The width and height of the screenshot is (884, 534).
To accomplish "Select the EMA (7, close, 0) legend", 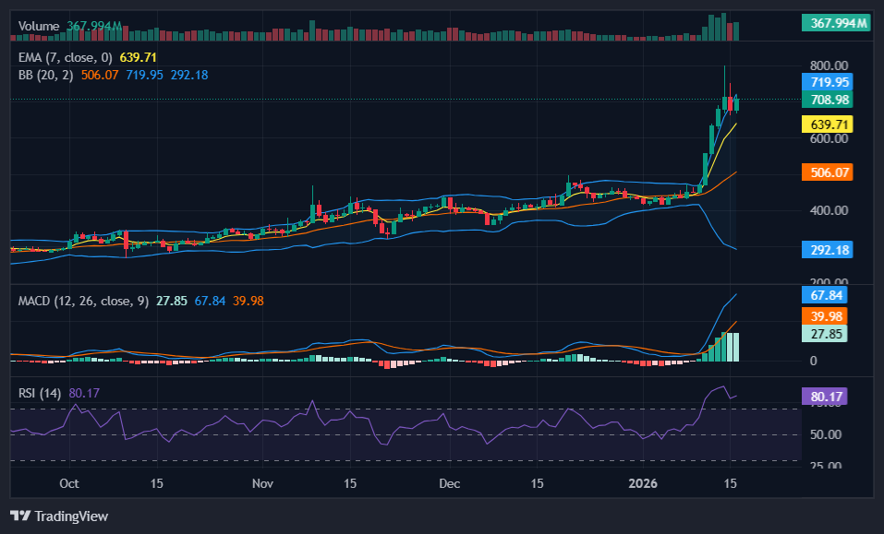I will (67, 56).
